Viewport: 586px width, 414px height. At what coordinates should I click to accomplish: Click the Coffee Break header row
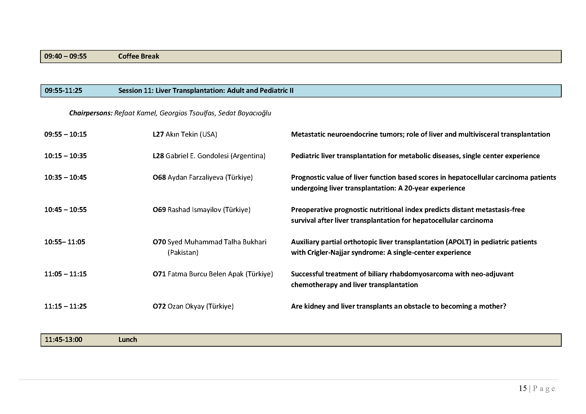pyautogui.click(x=139, y=56)
